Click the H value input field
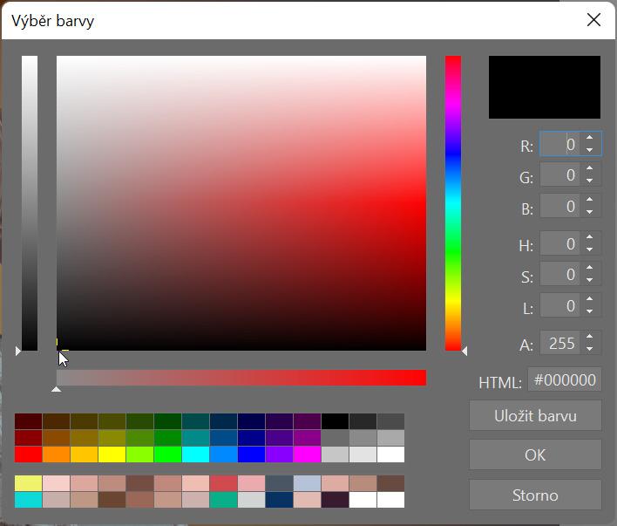The height and width of the screenshot is (526, 617). [x=559, y=244]
